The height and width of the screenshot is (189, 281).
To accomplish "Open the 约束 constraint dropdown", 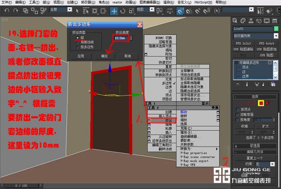I will [273, 164].
